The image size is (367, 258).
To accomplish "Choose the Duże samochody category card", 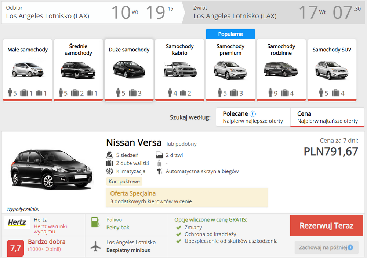I will click(x=129, y=70).
